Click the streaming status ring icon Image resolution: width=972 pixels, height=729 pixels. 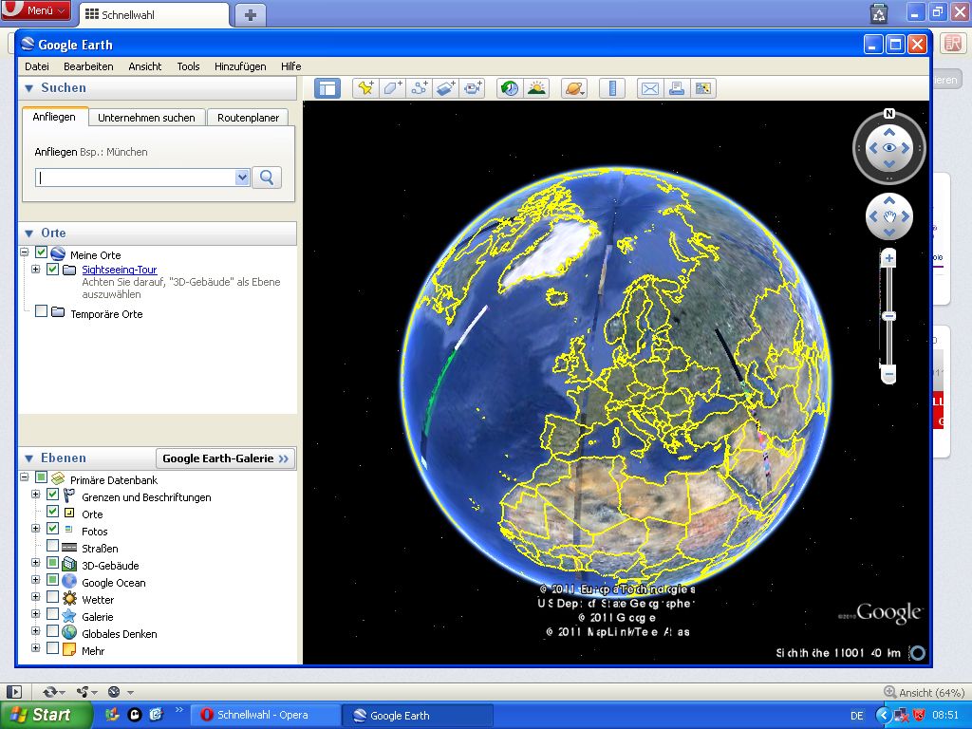point(918,653)
